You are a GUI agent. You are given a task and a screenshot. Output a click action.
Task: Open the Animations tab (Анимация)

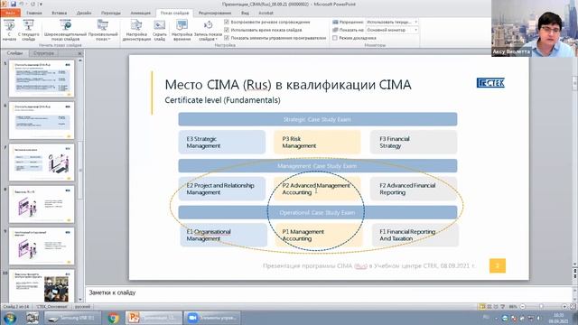[141, 13]
